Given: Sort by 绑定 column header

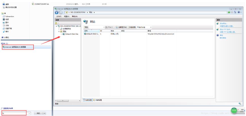Looking at the screenshot, I should click(x=134, y=31).
